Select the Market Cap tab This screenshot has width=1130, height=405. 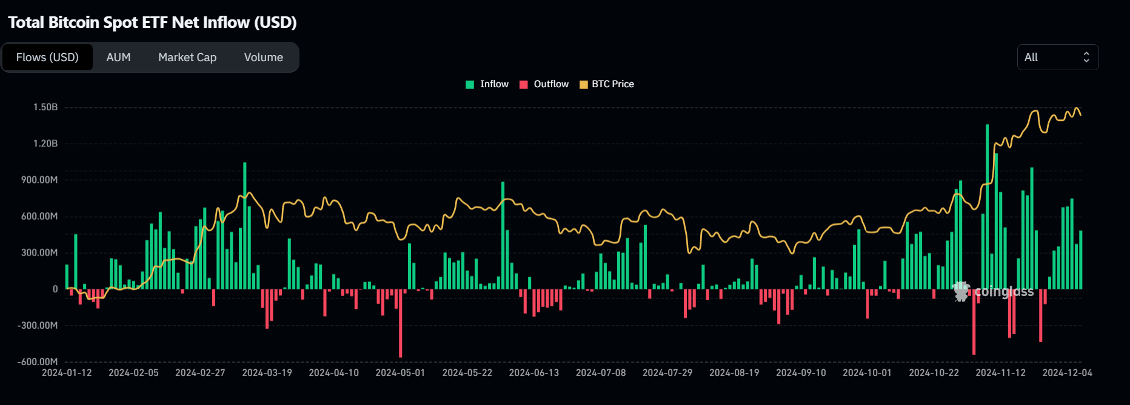[x=187, y=58]
